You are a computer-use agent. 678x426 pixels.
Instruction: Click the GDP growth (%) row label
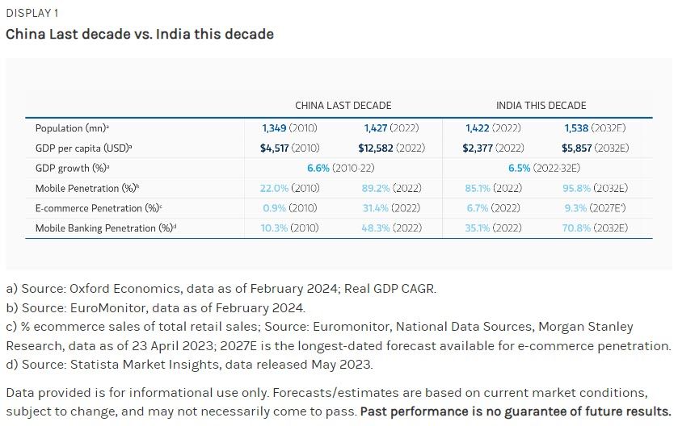point(72,169)
